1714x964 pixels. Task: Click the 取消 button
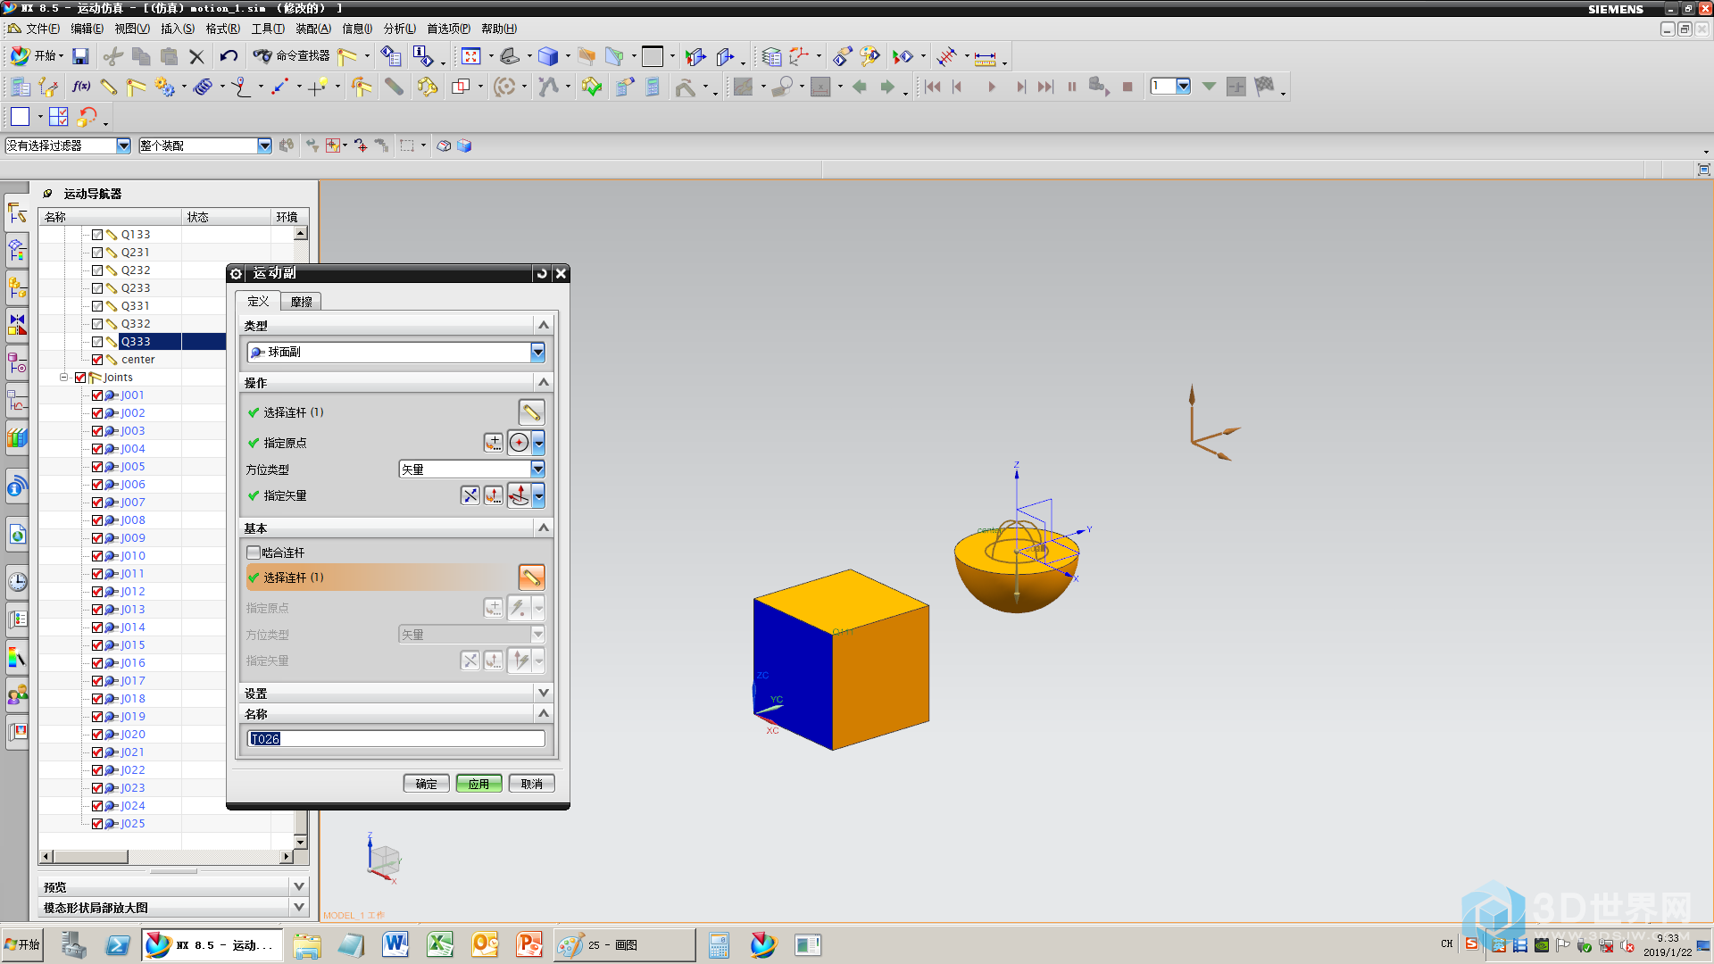pyautogui.click(x=531, y=784)
